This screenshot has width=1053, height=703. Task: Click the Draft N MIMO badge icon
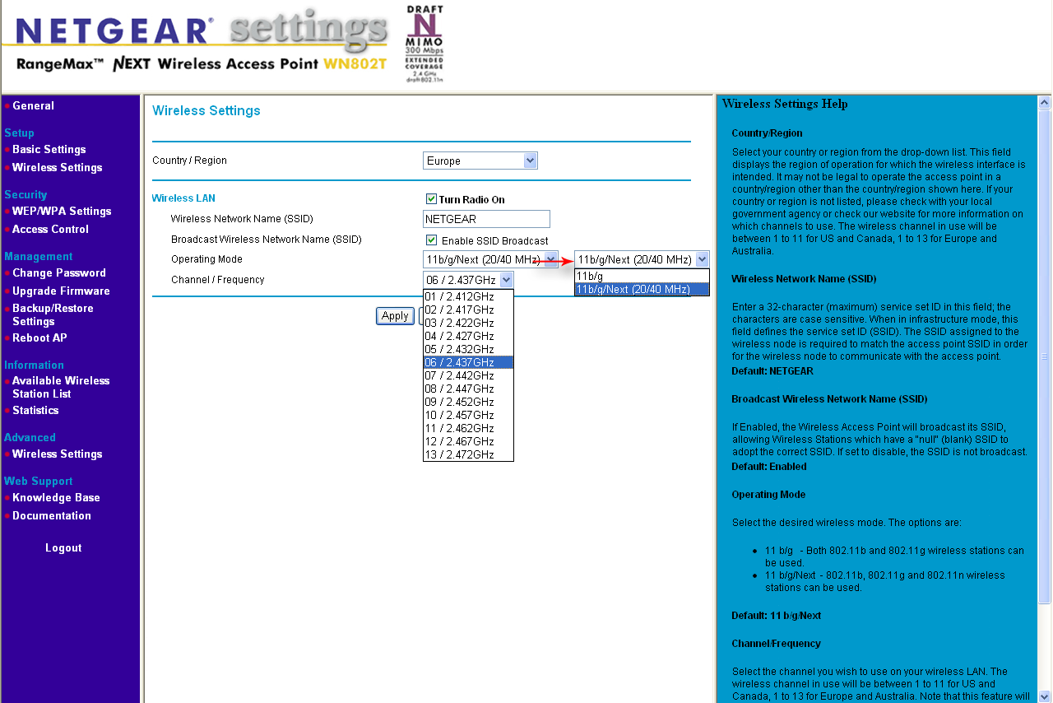click(424, 44)
